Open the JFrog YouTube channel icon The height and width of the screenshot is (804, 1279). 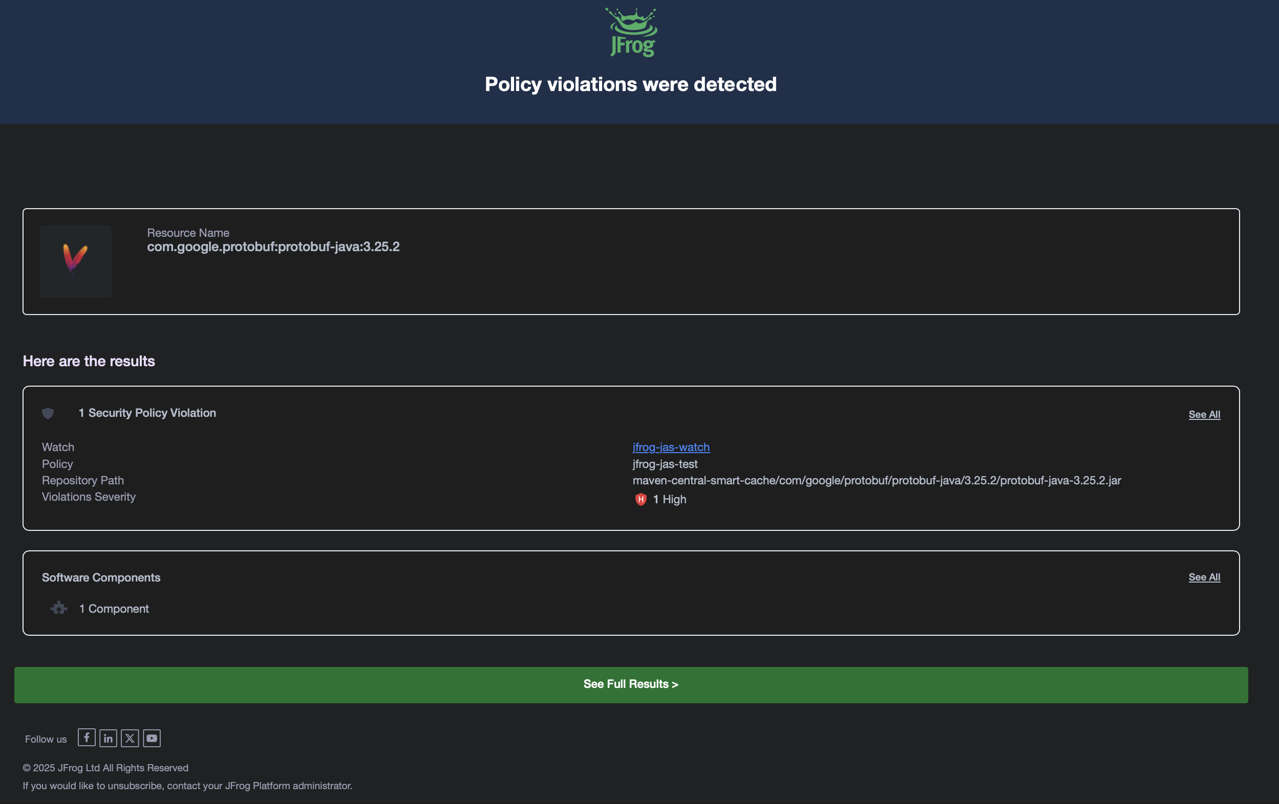[152, 738]
